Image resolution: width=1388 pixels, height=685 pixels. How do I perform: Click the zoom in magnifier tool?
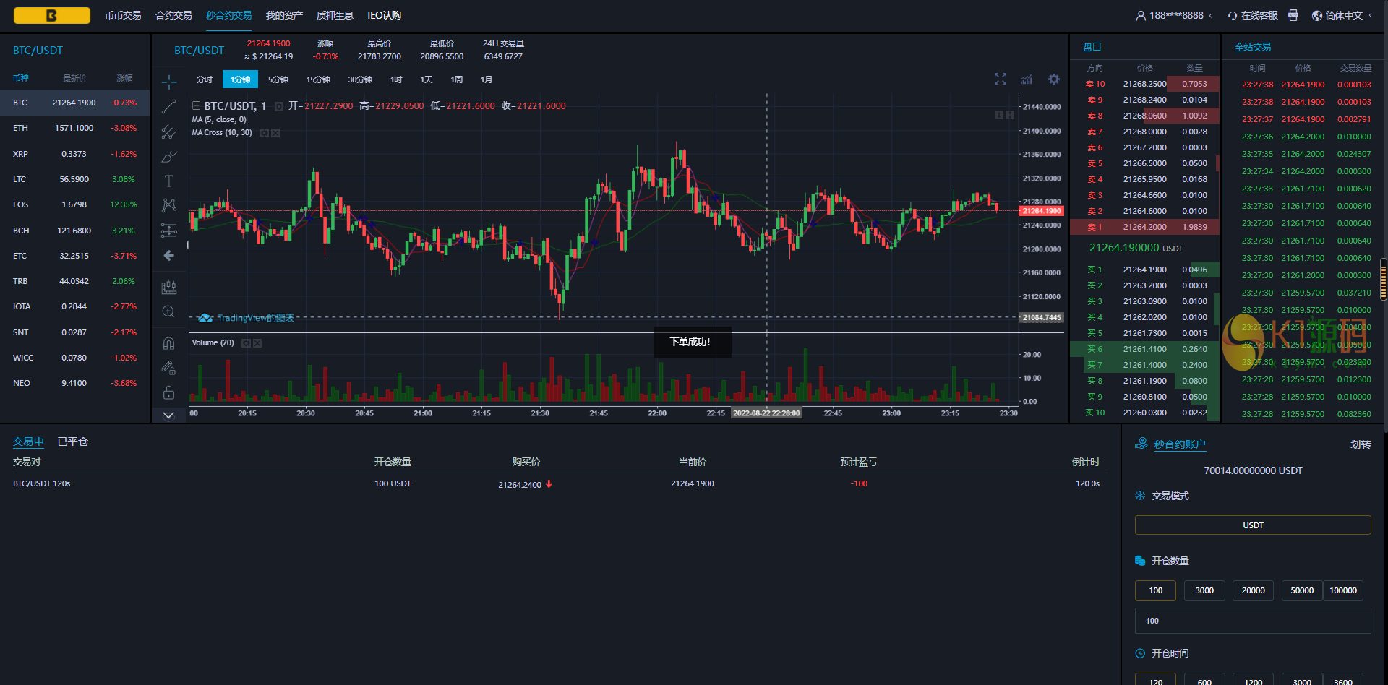pyautogui.click(x=168, y=311)
